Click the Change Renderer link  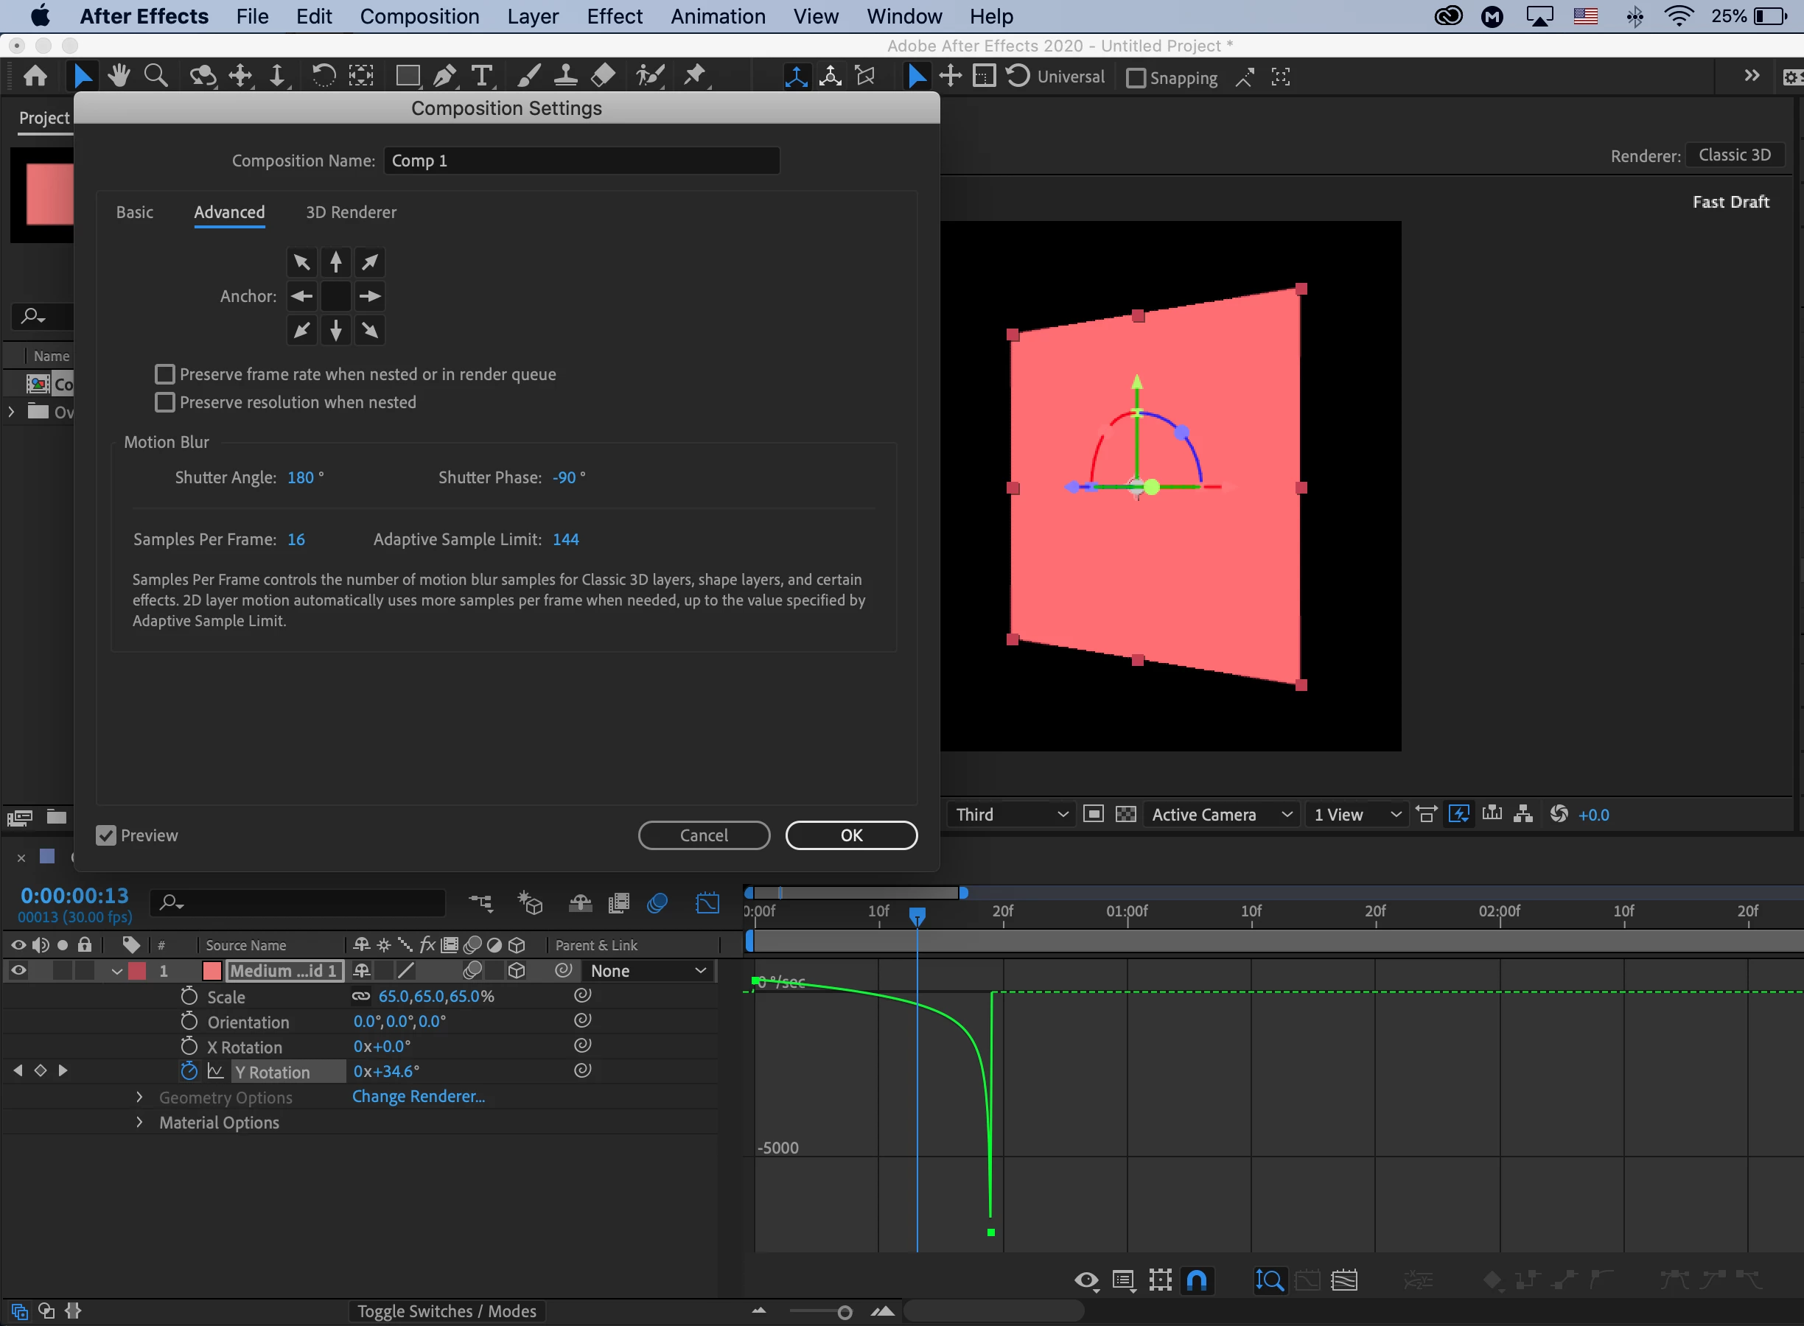(419, 1096)
